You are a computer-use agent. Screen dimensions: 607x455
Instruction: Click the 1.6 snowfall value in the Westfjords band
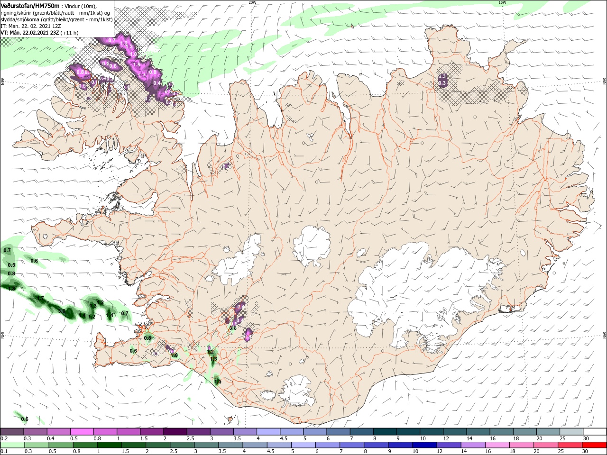pyautogui.click(x=137, y=64)
